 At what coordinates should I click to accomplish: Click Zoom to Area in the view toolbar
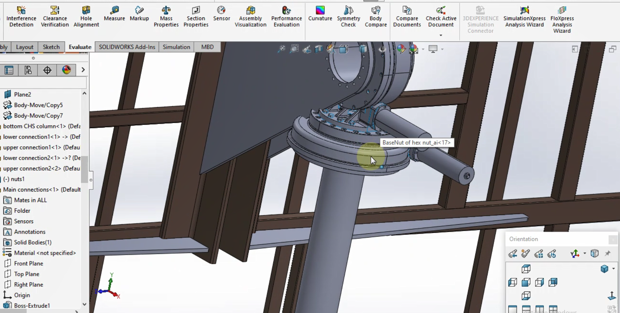coord(294,49)
